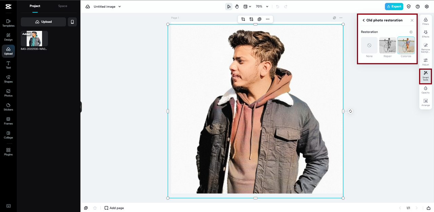
Task: Open the Adjust panel
Action: [x=426, y=62]
